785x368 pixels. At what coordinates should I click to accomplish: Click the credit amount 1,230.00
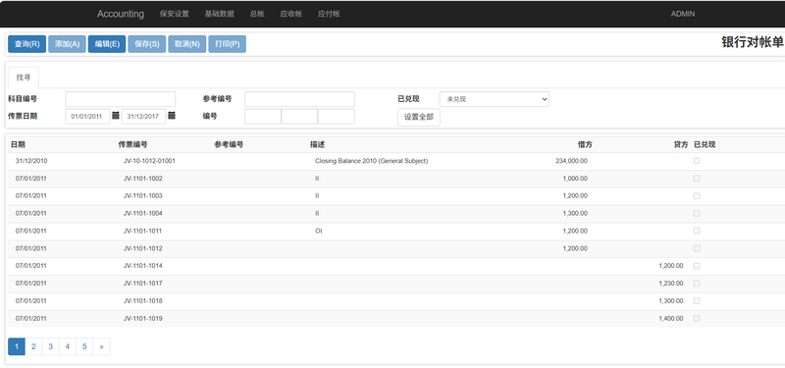[x=671, y=284]
